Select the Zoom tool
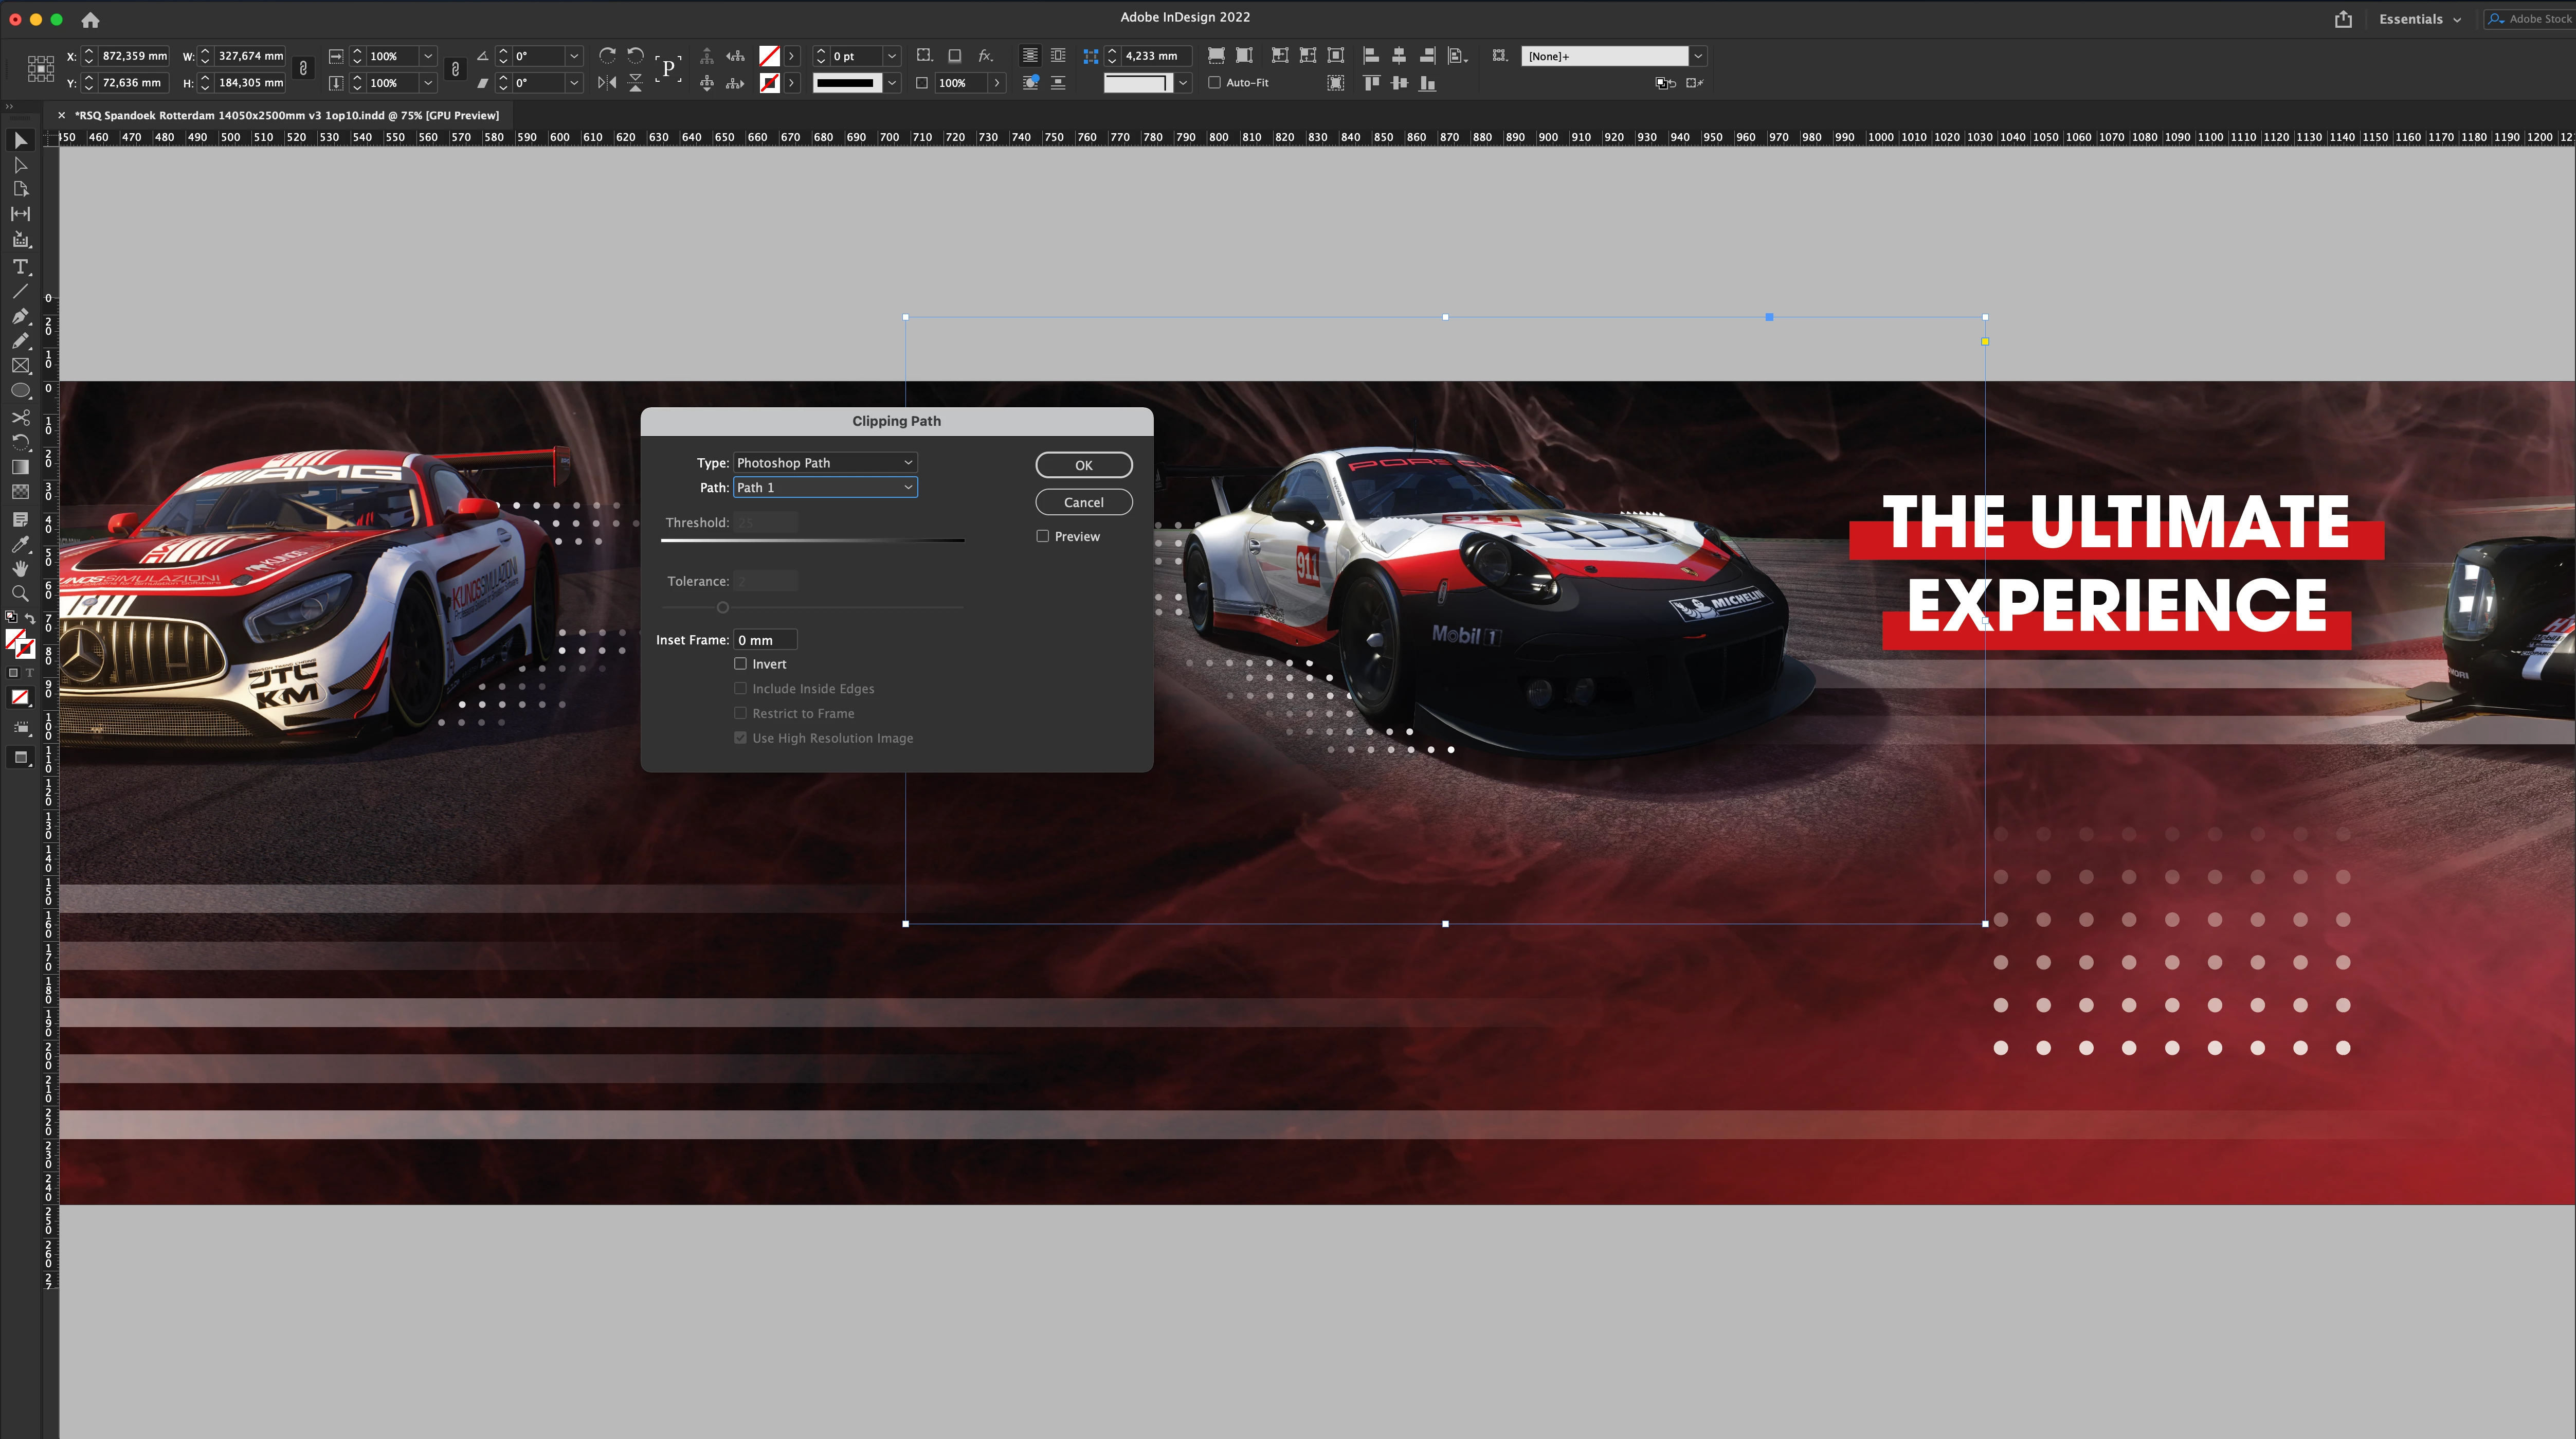The width and height of the screenshot is (2576, 1439). click(x=20, y=594)
